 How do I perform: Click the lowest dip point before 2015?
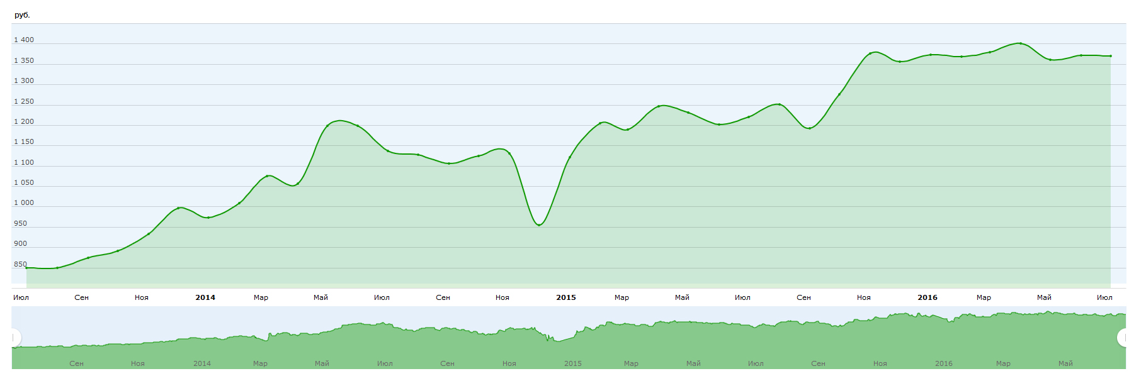539,225
